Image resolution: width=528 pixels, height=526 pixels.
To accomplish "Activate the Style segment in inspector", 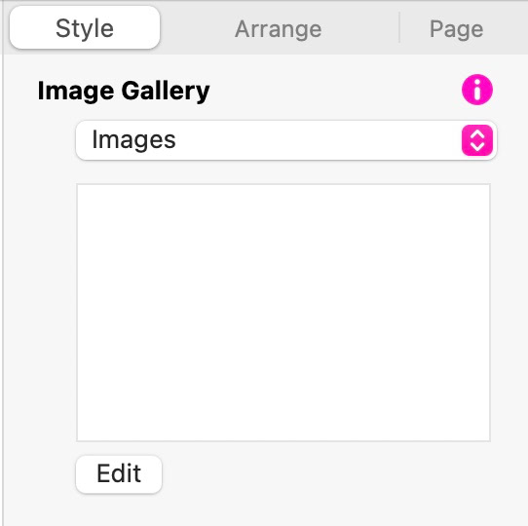I will 85,28.
